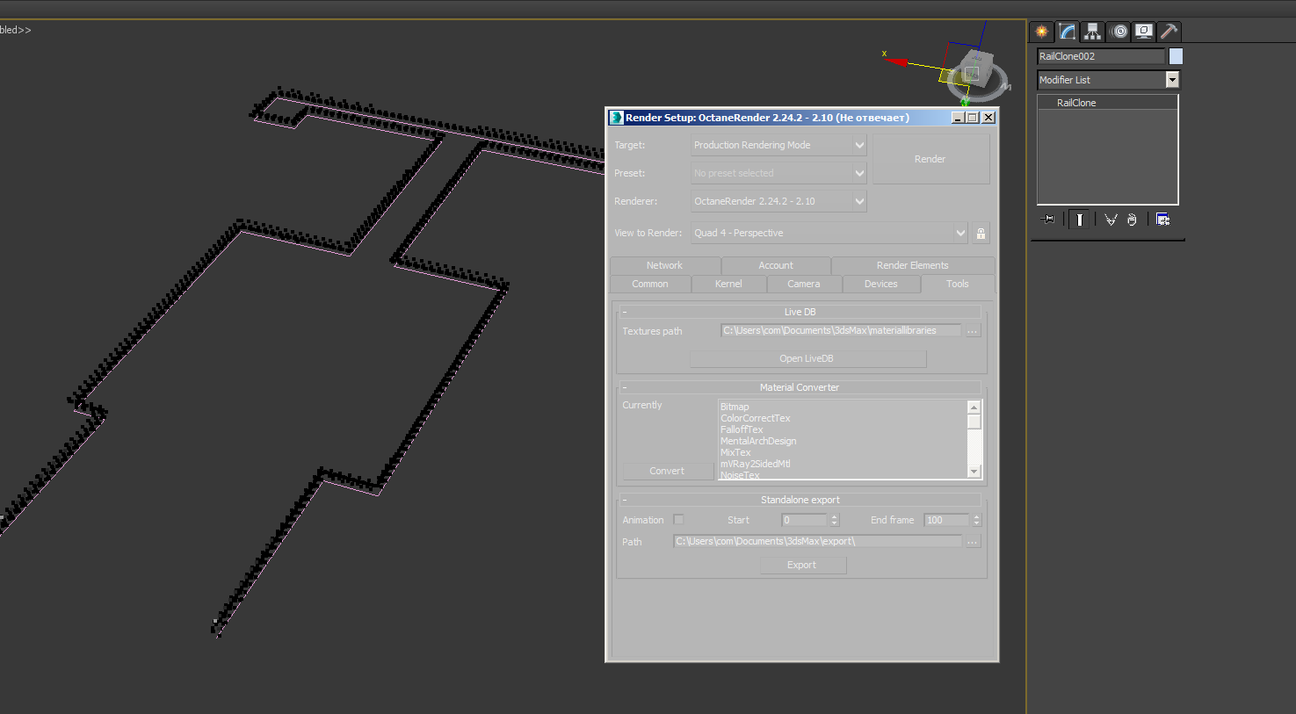Viewport: 1296px width, 714px height.
Task: Close the Render Setup window
Action: (x=988, y=118)
